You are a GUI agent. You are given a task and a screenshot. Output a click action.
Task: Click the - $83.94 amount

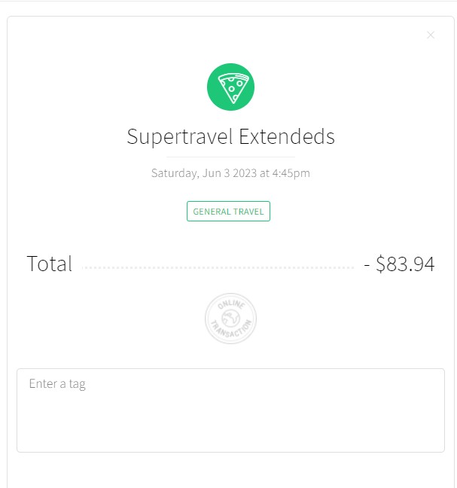tap(399, 264)
